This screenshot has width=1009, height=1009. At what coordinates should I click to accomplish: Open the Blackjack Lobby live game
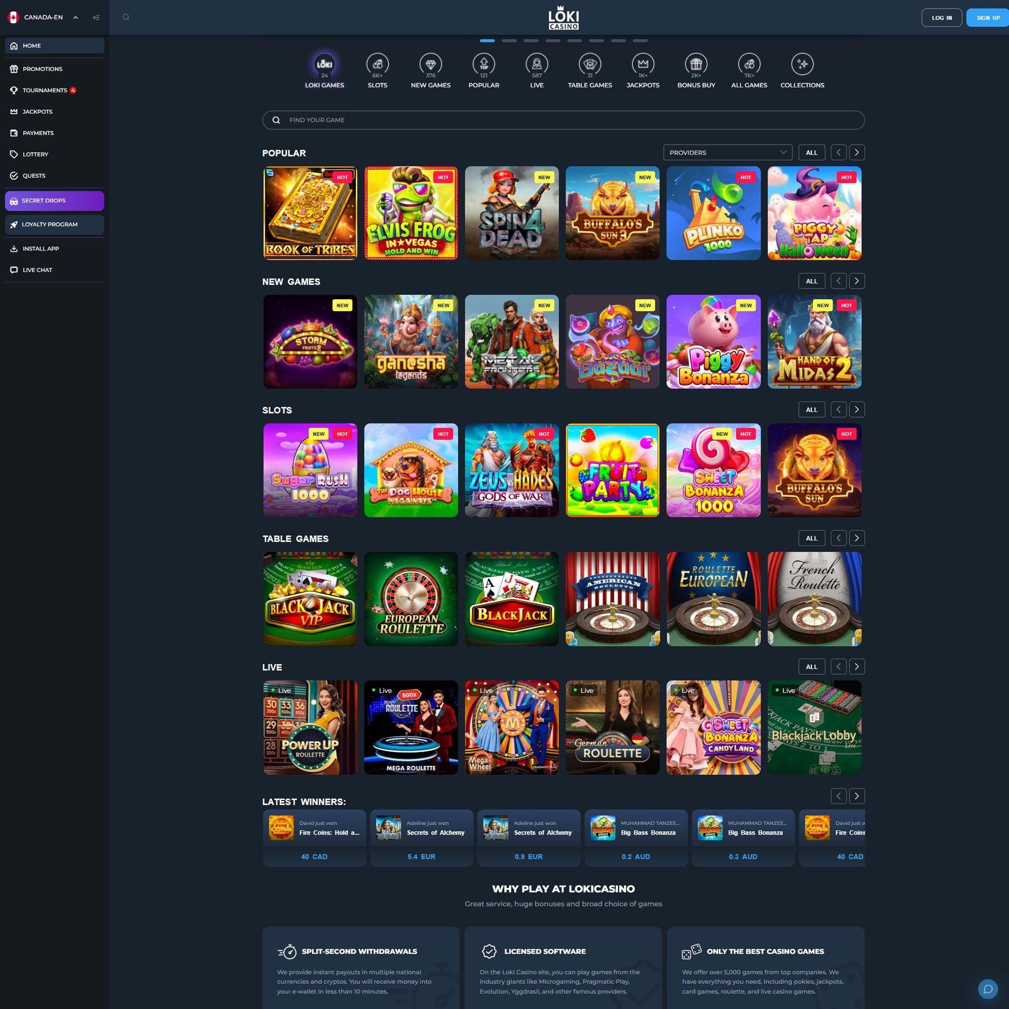[x=814, y=727]
